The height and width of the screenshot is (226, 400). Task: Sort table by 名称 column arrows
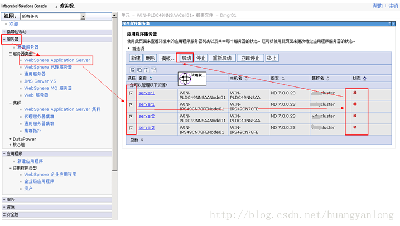151,78
